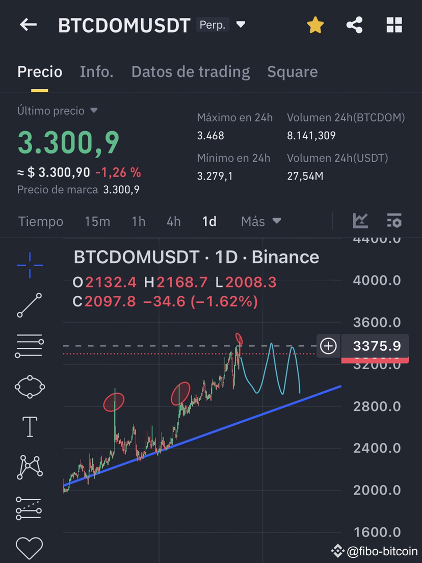Screen dimensions: 422x563
Task: Select the 4h timeframe
Action: pos(173,221)
